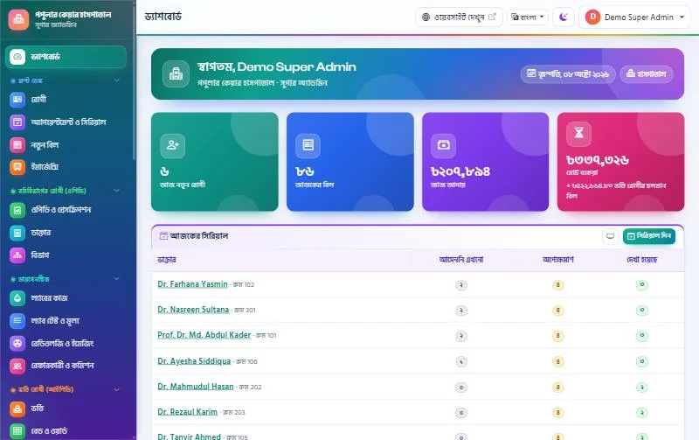
Task: Click the ওপিডি ও প্রেসক্রিপশন green icon
Action: click(17, 210)
